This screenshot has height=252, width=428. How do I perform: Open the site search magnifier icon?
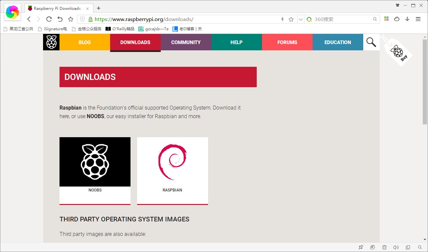click(371, 42)
